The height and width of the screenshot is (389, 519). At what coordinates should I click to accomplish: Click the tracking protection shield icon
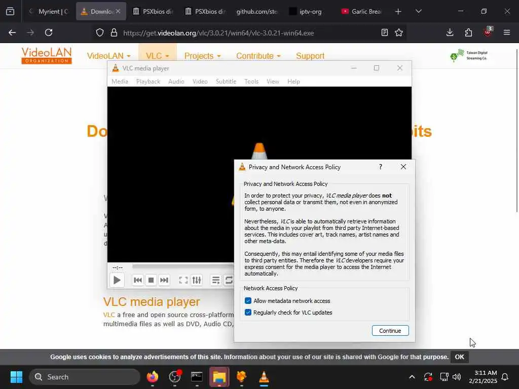tap(100, 33)
